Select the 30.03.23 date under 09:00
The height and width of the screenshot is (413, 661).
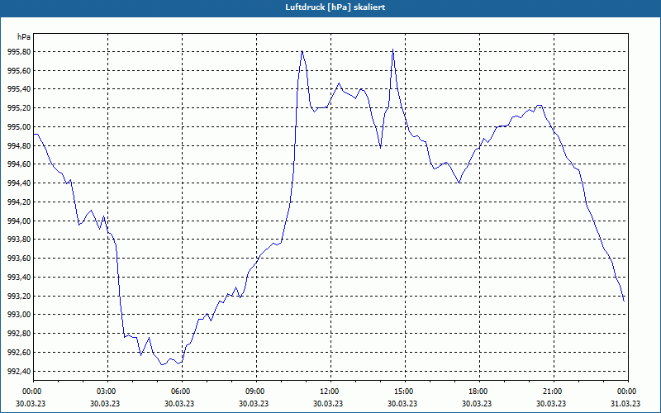click(254, 403)
